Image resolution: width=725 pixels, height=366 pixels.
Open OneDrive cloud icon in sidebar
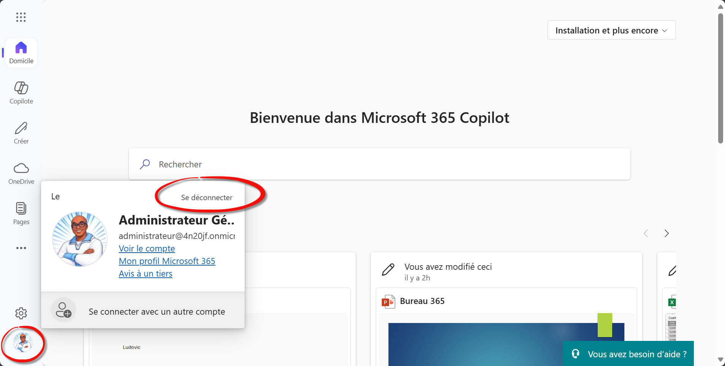(21, 173)
